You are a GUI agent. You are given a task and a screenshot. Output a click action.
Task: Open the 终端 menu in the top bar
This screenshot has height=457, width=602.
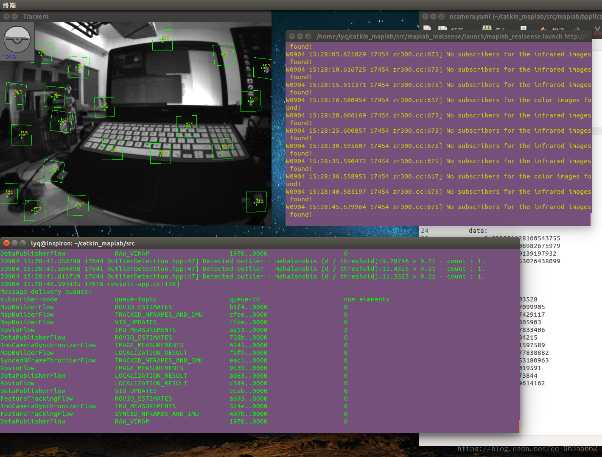point(9,5)
